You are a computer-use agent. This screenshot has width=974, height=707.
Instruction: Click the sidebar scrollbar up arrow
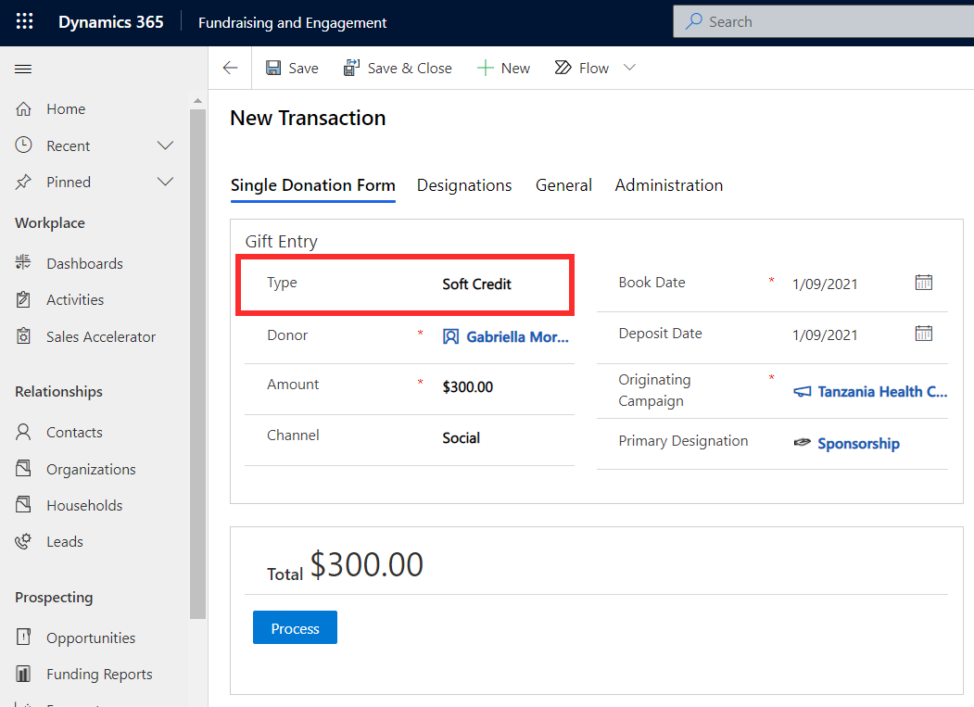[197, 101]
